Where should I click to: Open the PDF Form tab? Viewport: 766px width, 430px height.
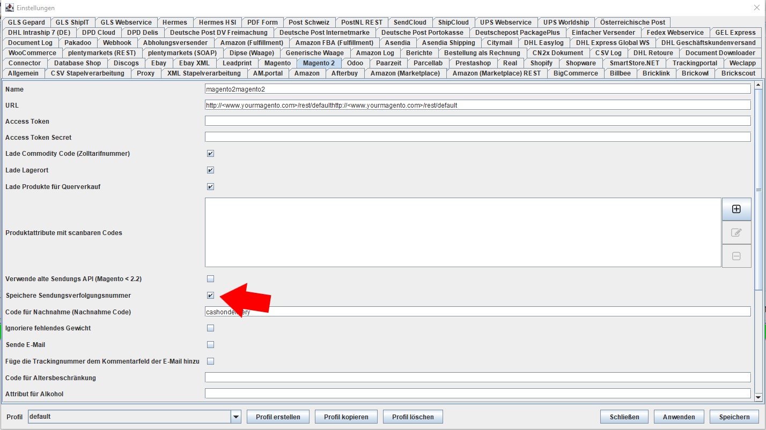pos(262,22)
